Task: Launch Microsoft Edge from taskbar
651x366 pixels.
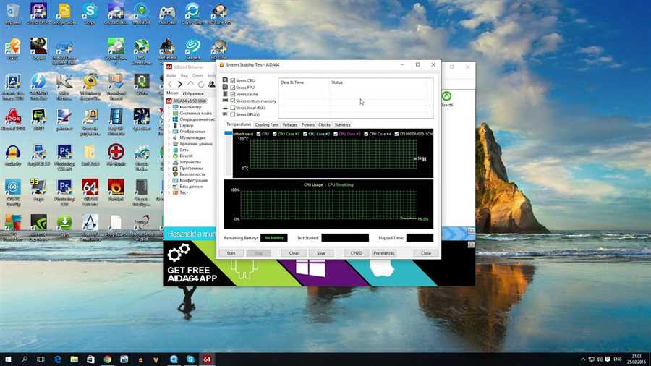Action: 58,359
